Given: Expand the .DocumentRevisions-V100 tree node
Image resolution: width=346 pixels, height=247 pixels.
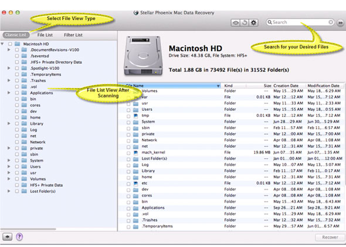Looking at the screenshot, I should [9, 50].
